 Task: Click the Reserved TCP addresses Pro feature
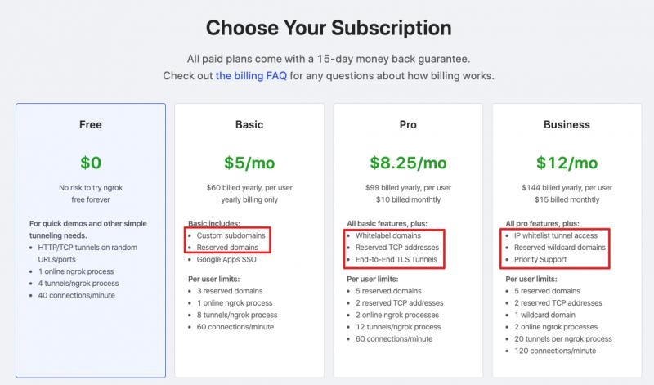tap(396, 248)
